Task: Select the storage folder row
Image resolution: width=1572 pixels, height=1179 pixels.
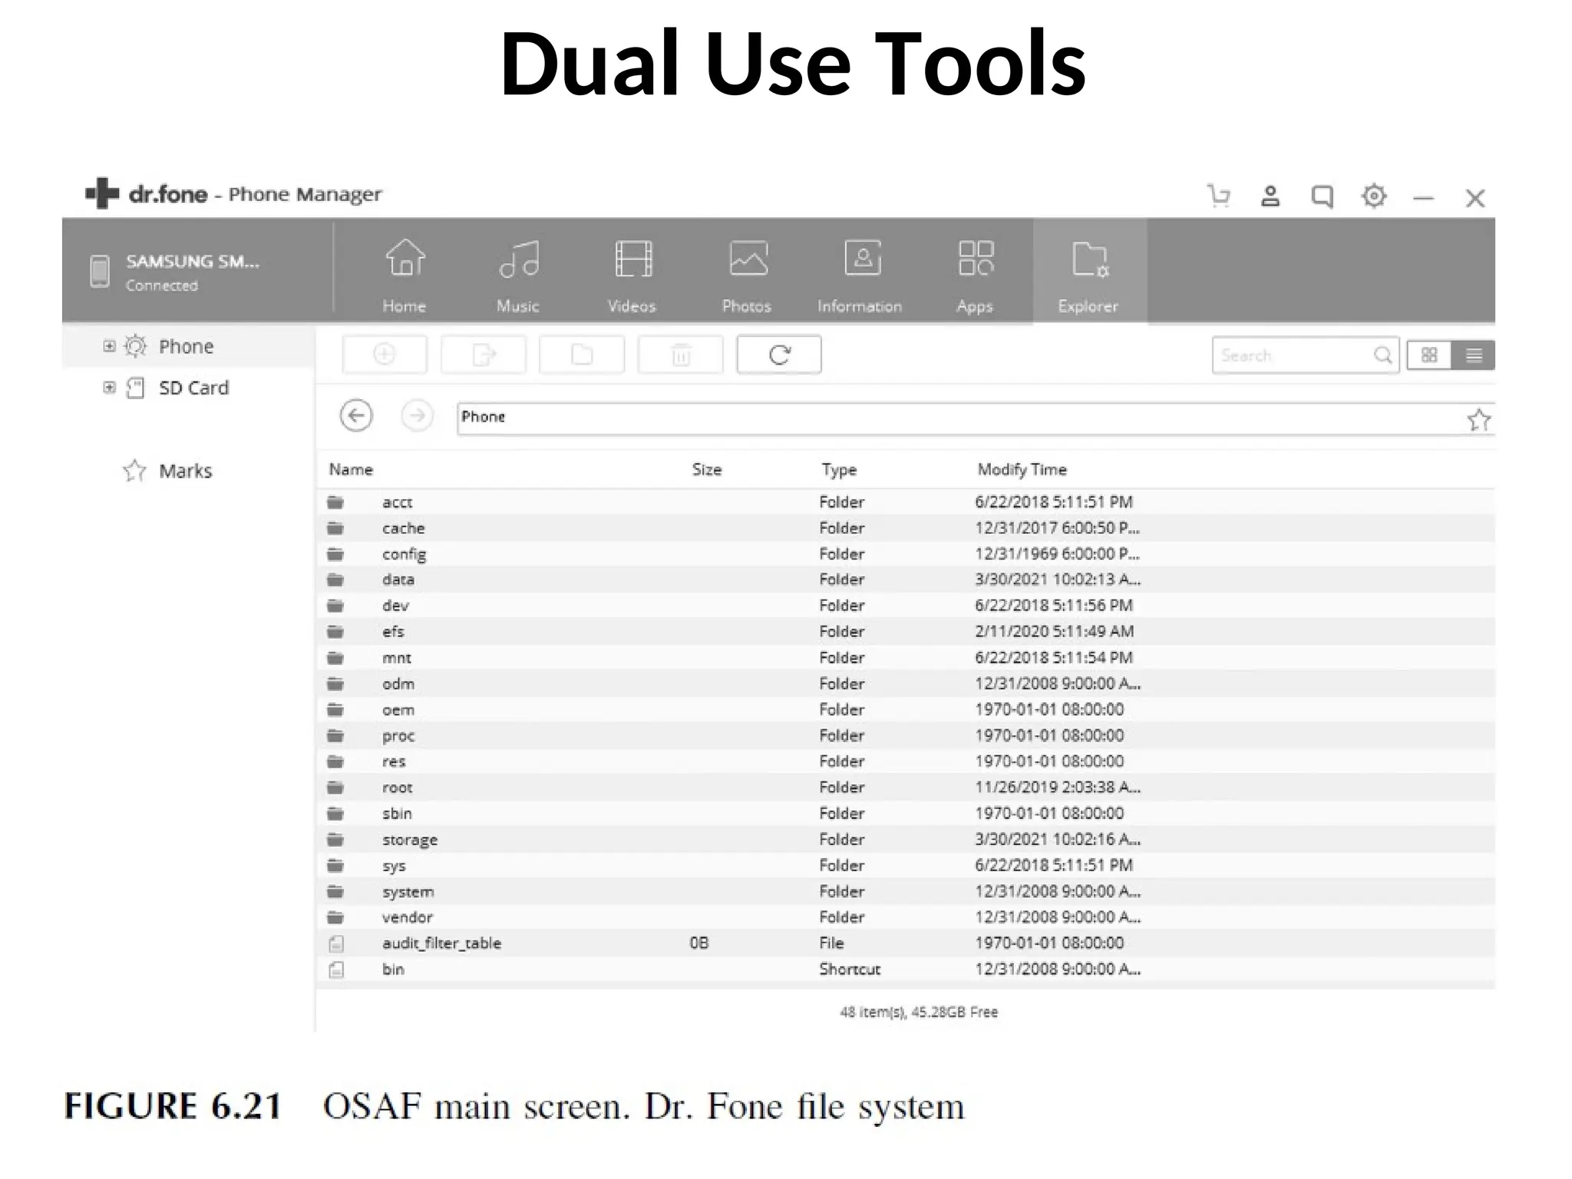Action: coord(906,840)
